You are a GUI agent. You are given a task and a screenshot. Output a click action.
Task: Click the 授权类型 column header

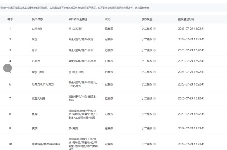pos(147,19)
